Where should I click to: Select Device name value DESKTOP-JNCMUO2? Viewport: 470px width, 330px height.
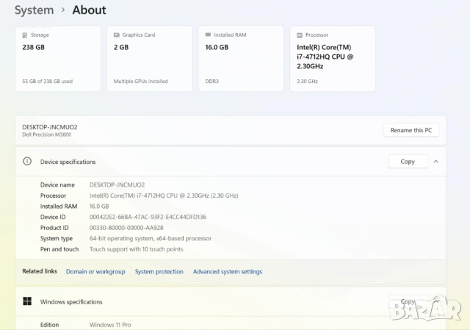coord(117,184)
